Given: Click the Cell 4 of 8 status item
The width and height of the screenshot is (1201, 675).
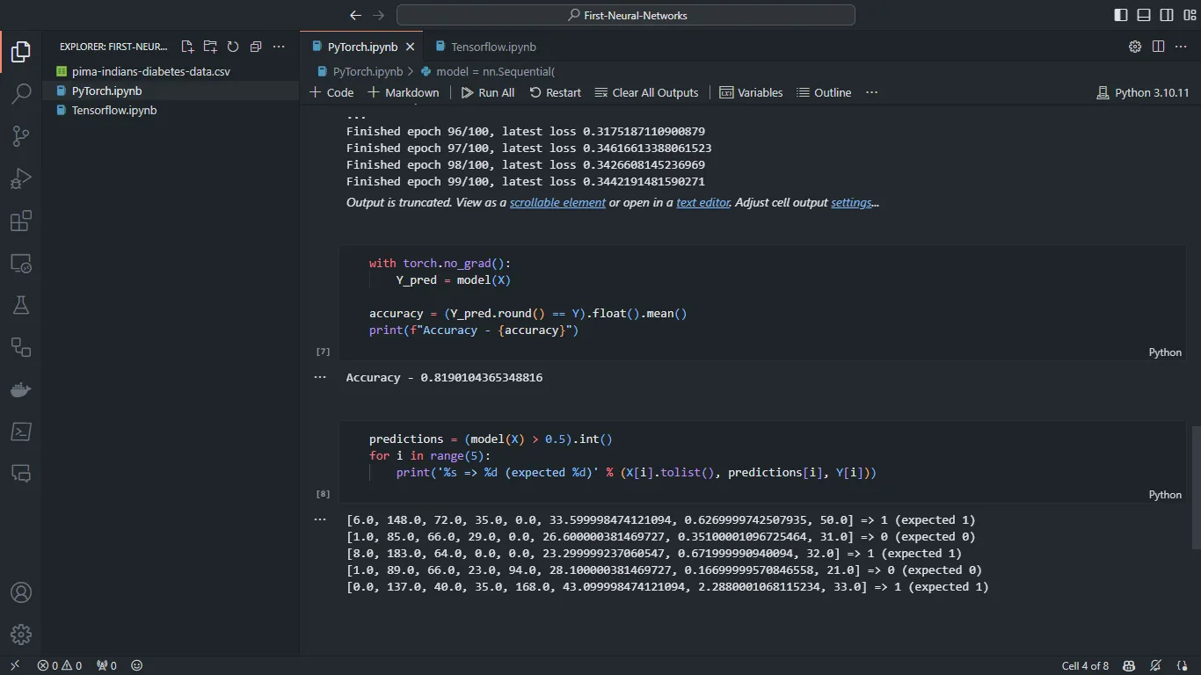Looking at the screenshot, I should tap(1085, 665).
